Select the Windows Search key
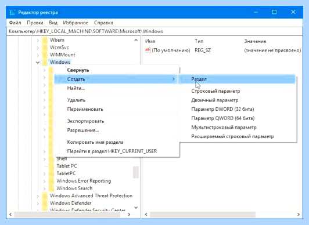The height and width of the screenshot is (225, 309). tap(74, 188)
